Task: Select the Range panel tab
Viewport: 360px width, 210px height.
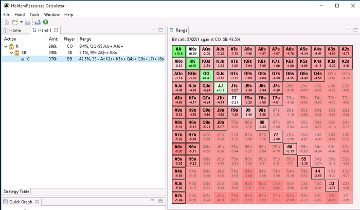Action: (x=178, y=30)
